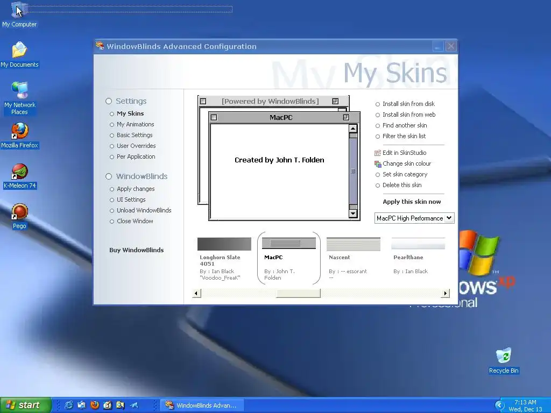Click the preview scrollbar down arrow
The height and width of the screenshot is (413, 551).
point(353,213)
